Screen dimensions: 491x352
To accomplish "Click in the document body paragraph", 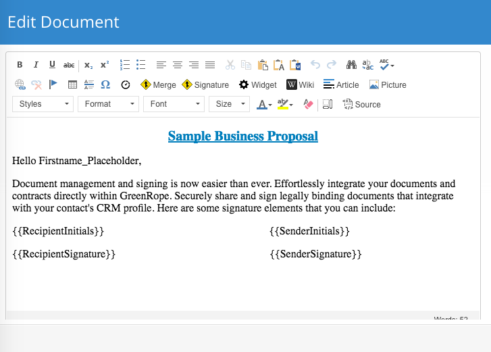I will point(234,196).
